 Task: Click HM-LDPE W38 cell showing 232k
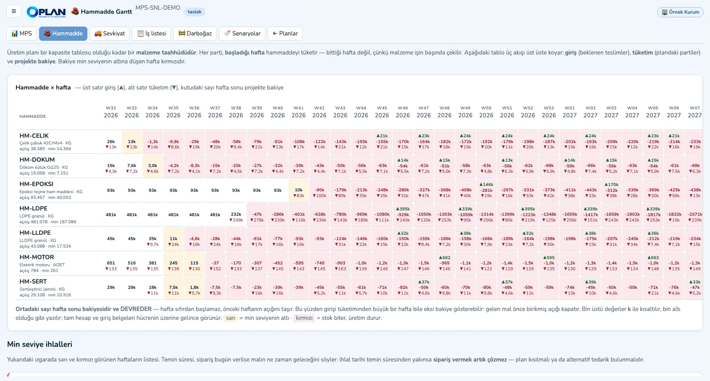coord(236,214)
